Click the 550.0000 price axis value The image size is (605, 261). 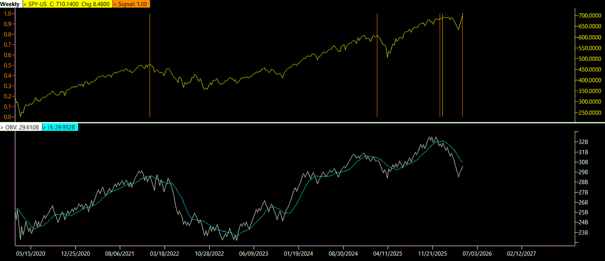[x=589, y=48]
